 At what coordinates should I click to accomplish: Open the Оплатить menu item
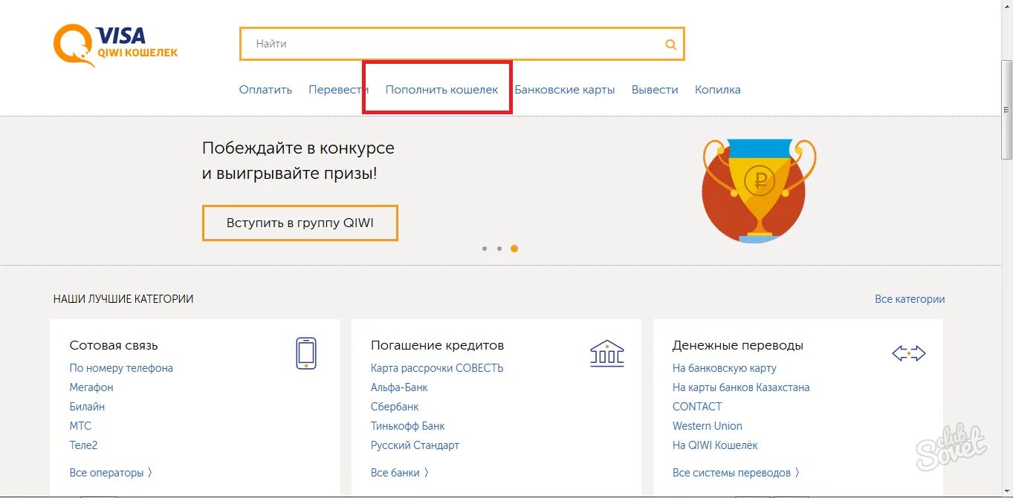pyautogui.click(x=265, y=90)
